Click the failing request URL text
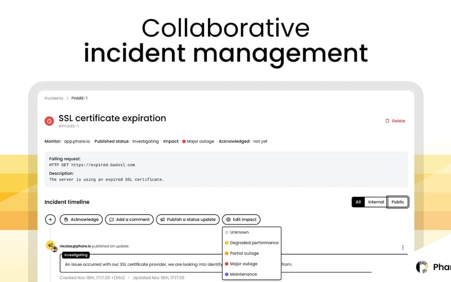Screen dimensions: 451x282 tap(103, 165)
